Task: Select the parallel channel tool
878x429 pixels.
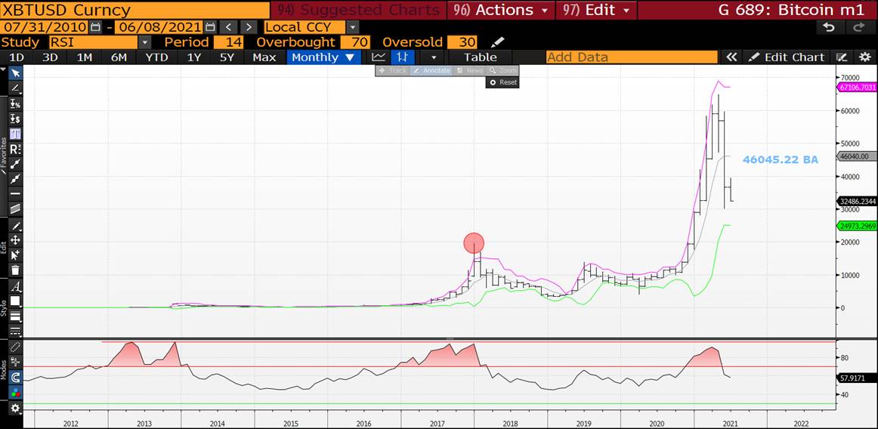Action: [x=16, y=209]
